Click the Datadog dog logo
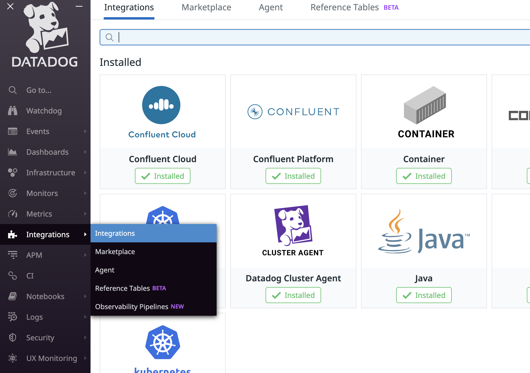 tap(46, 28)
